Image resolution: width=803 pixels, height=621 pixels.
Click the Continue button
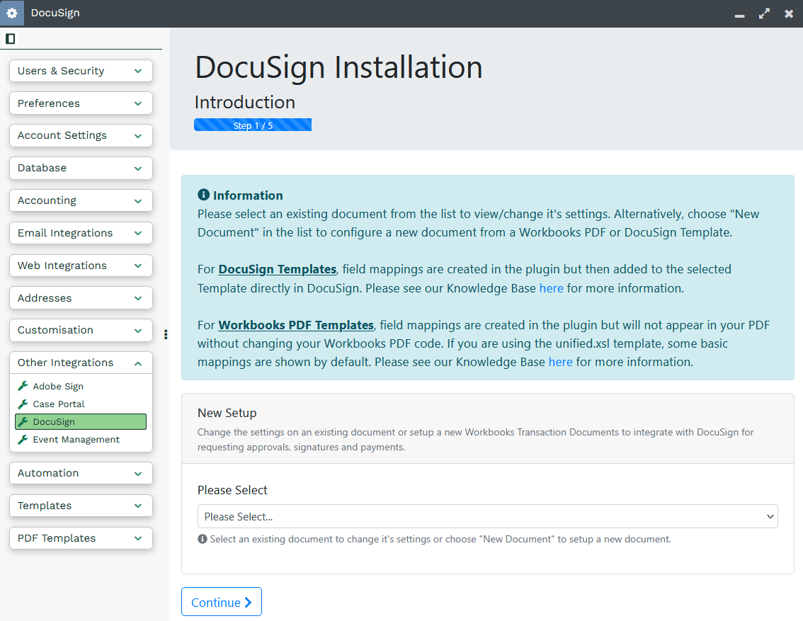[221, 602]
